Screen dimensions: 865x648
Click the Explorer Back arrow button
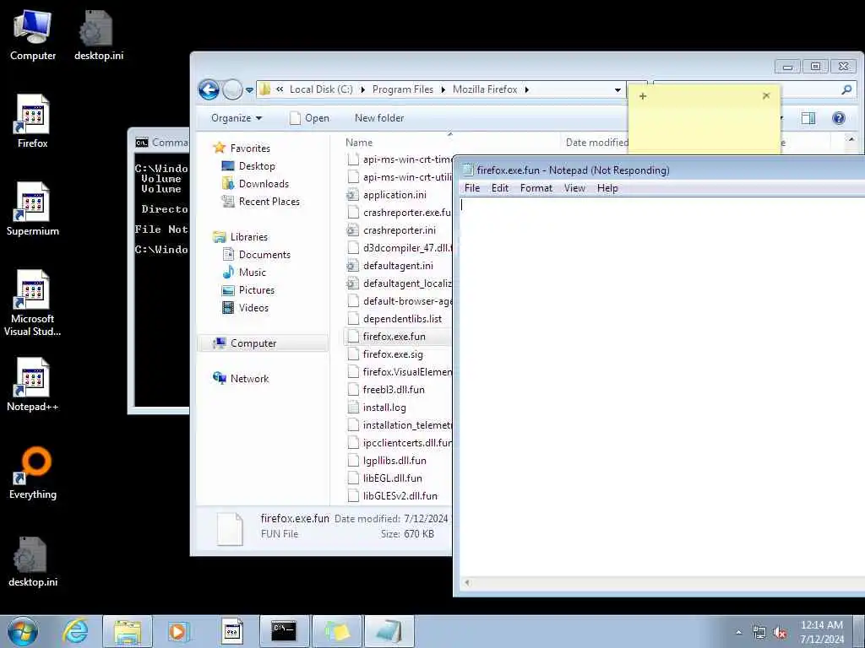209,89
